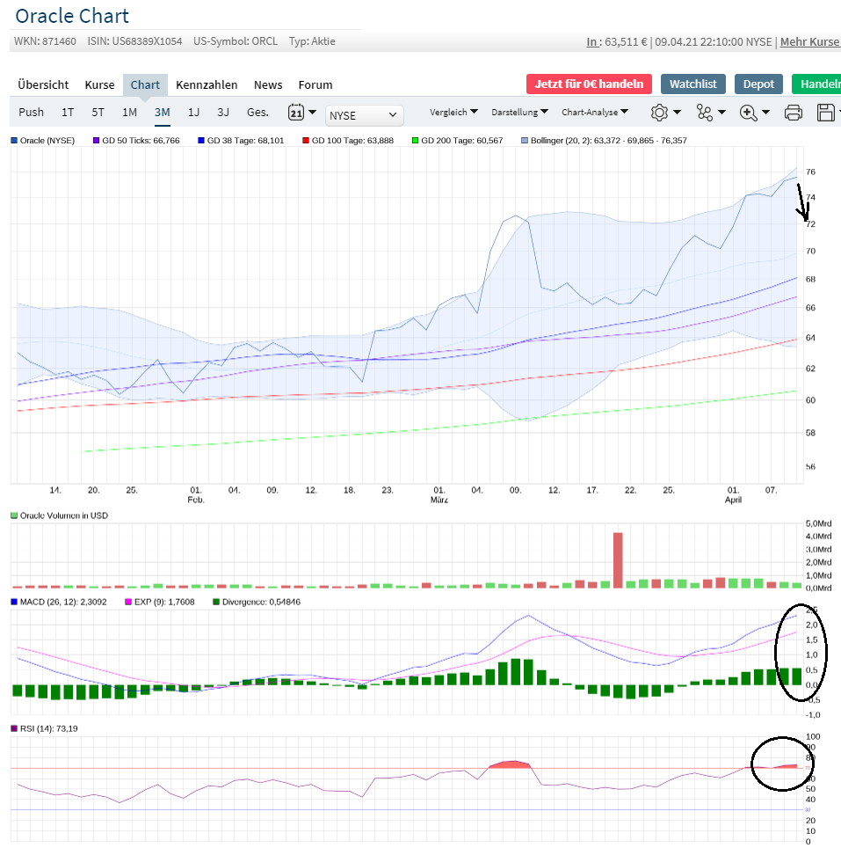Expand arrow next to settings gear
The width and height of the screenshot is (841, 848).
[x=677, y=112]
